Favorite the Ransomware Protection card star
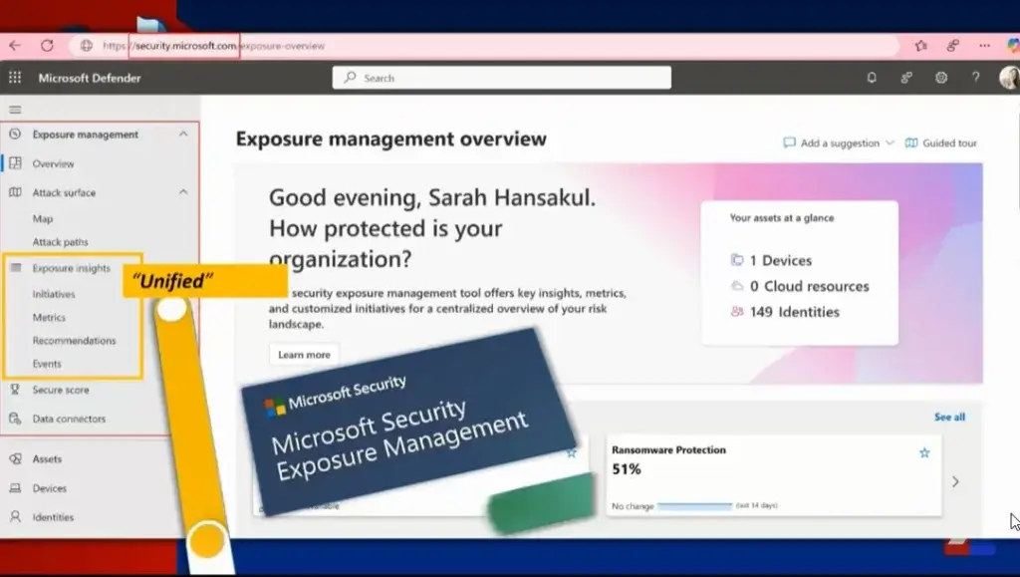Image resolution: width=1020 pixels, height=577 pixels. 924,452
